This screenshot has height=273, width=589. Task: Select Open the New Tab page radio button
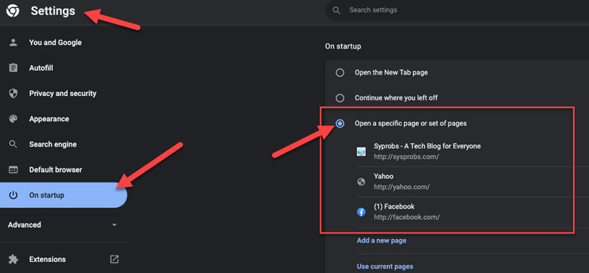340,73
